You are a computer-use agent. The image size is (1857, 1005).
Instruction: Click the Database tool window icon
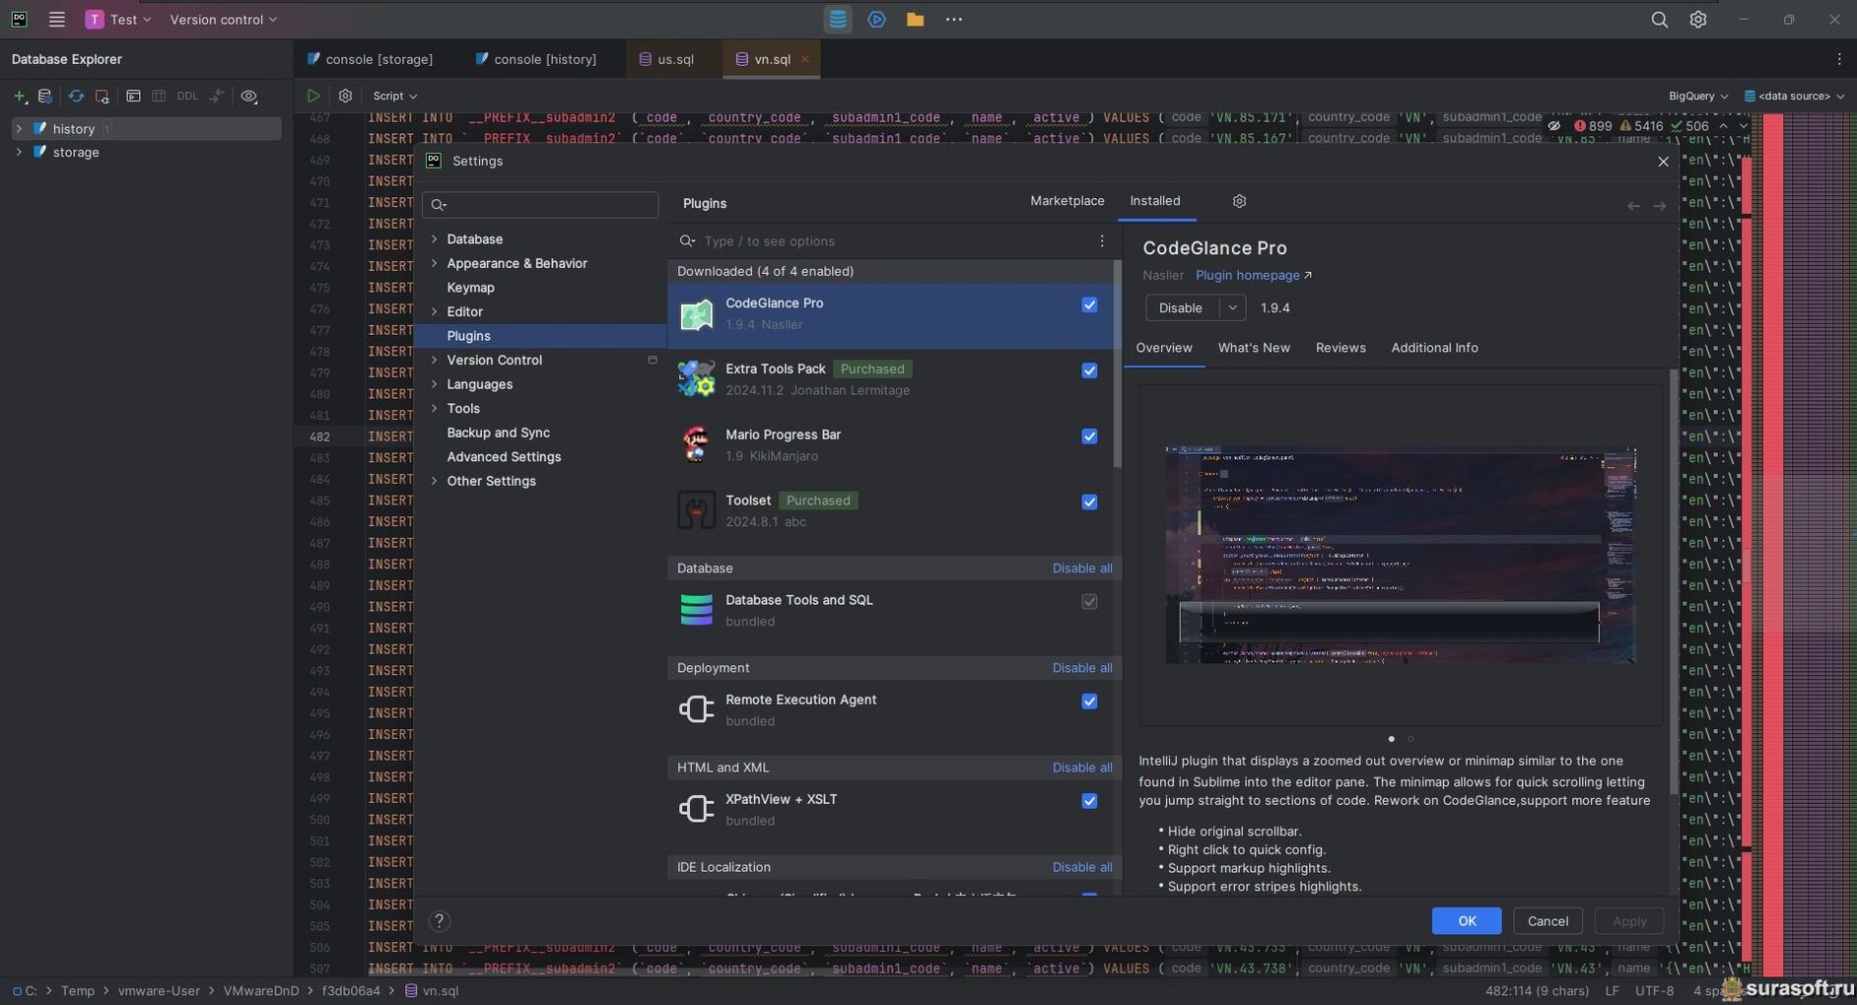[837, 20]
